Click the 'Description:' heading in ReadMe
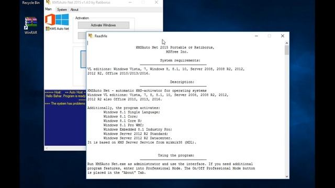Image resolution: width=335 pixels, height=188 pixels. [182, 82]
